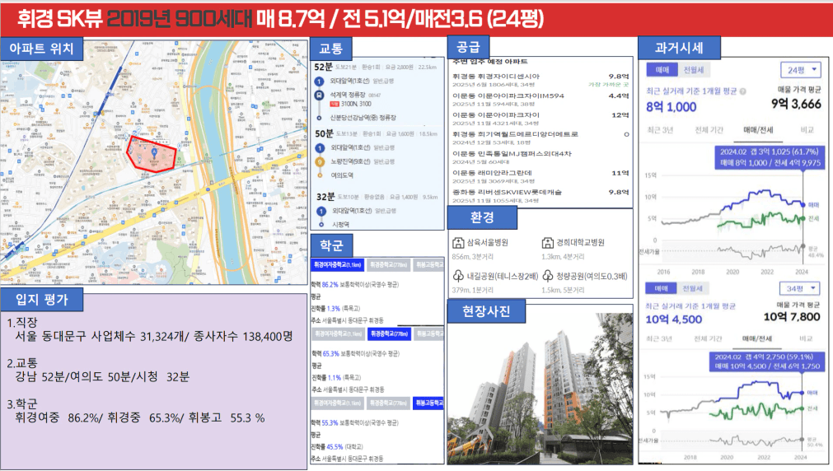The image size is (833, 471).
Task: Click the green 전세 data point on the 34평 chart
Action: tap(802, 409)
